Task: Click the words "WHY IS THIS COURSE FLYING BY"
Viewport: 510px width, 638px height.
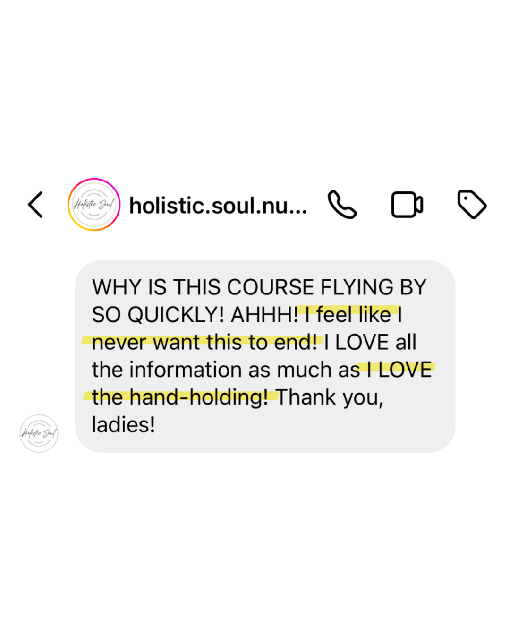Action: tap(259, 287)
